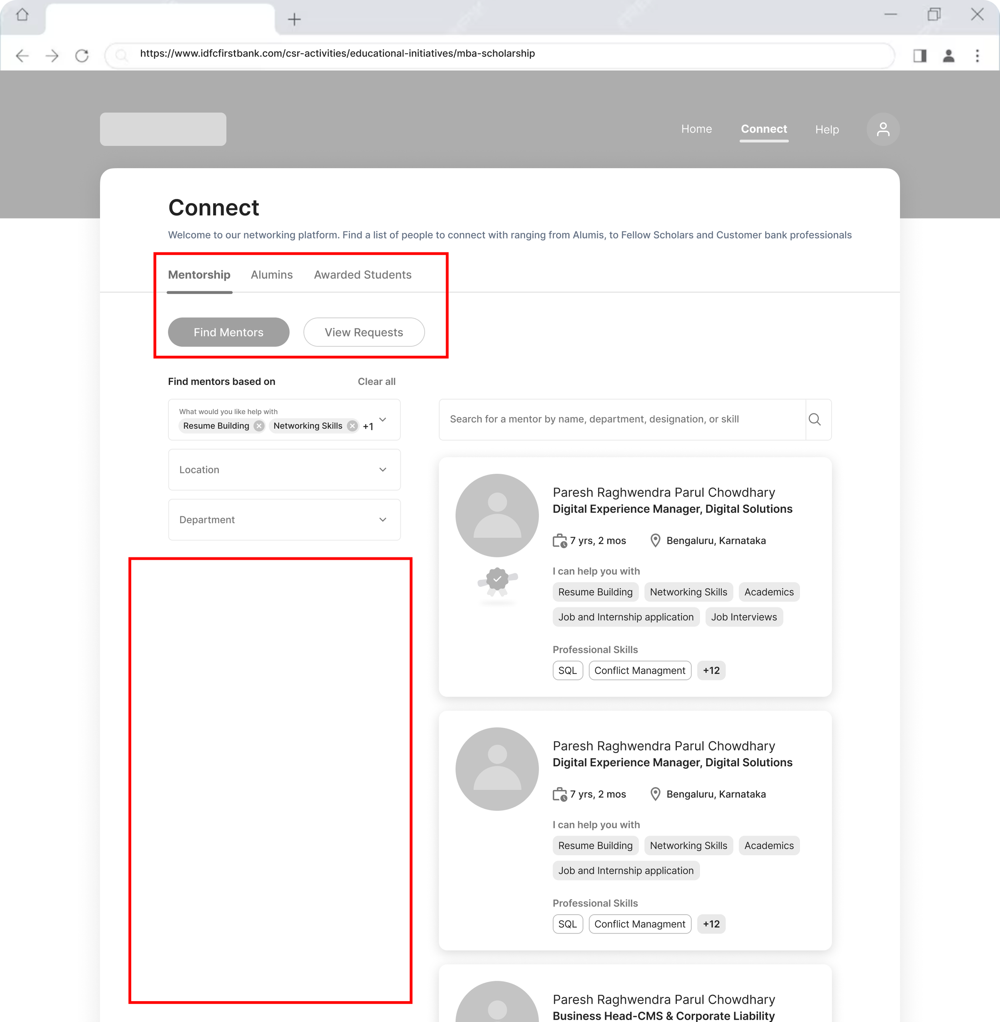Image resolution: width=1000 pixels, height=1022 pixels.
Task: Click browser home icon
Action: (22, 15)
